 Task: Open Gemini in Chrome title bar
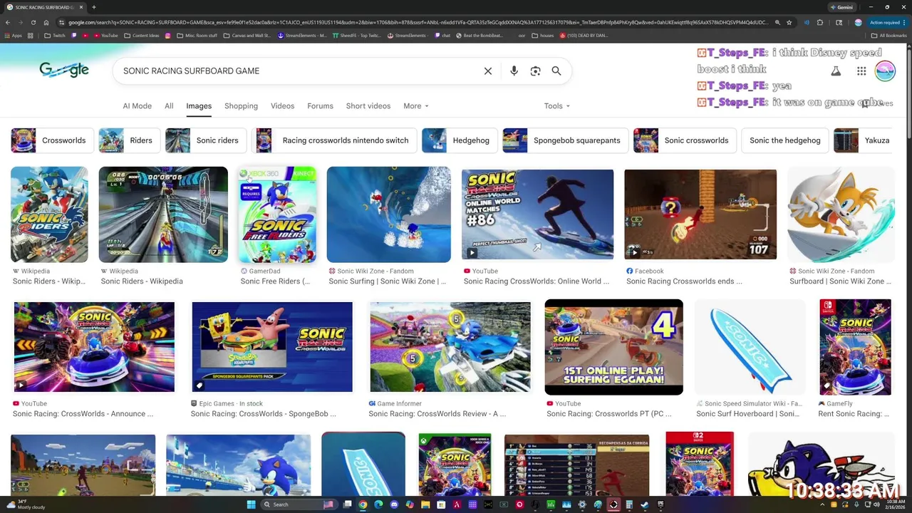click(841, 7)
